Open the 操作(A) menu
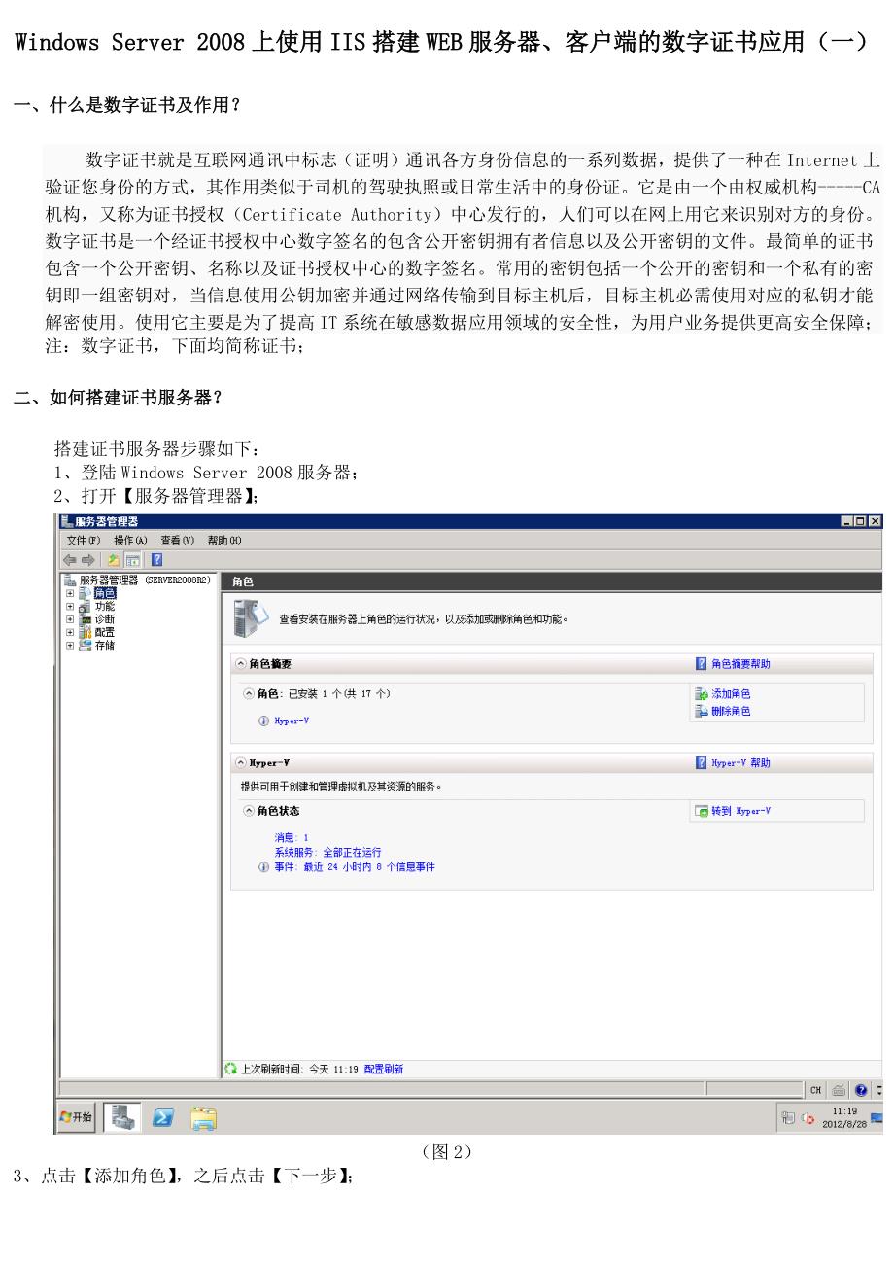894x1266 pixels. [x=130, y=541]
